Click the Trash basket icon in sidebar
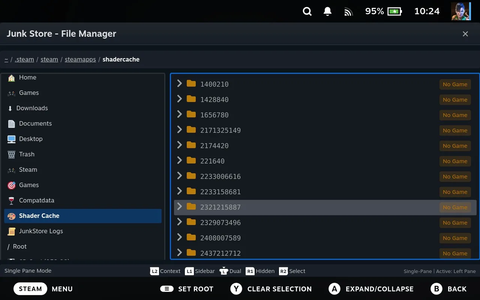 12,154
